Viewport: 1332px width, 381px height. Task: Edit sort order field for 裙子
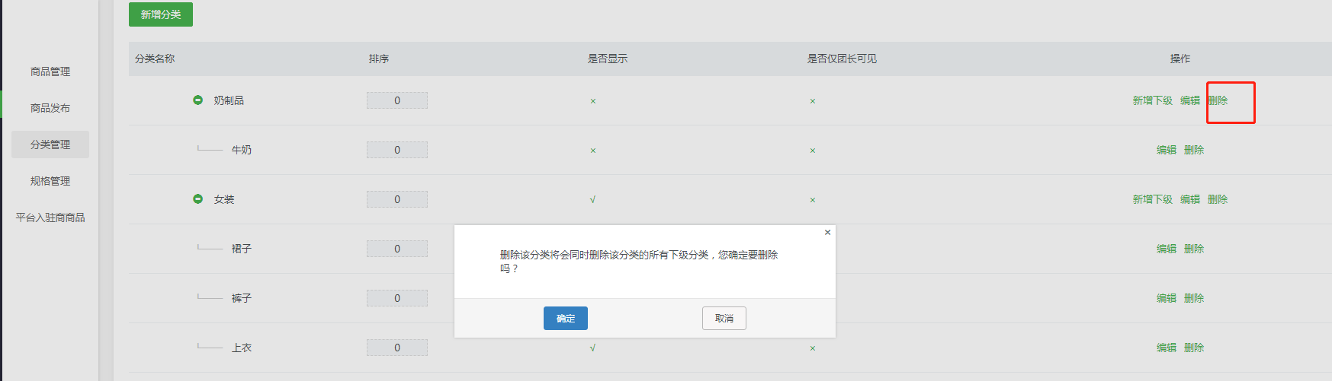pyautogui.click(x=397, y=249)
